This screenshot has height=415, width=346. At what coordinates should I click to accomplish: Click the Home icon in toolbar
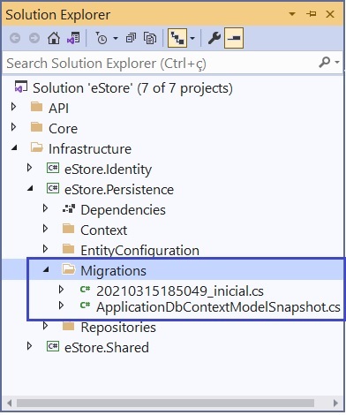point(54,38)
